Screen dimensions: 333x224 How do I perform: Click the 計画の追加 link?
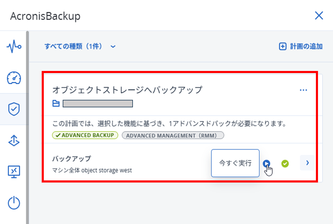tap(306, 47)
